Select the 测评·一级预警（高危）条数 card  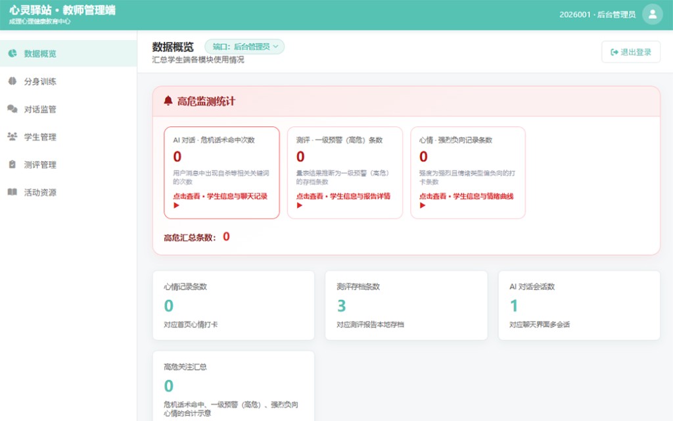coord(344,173)
